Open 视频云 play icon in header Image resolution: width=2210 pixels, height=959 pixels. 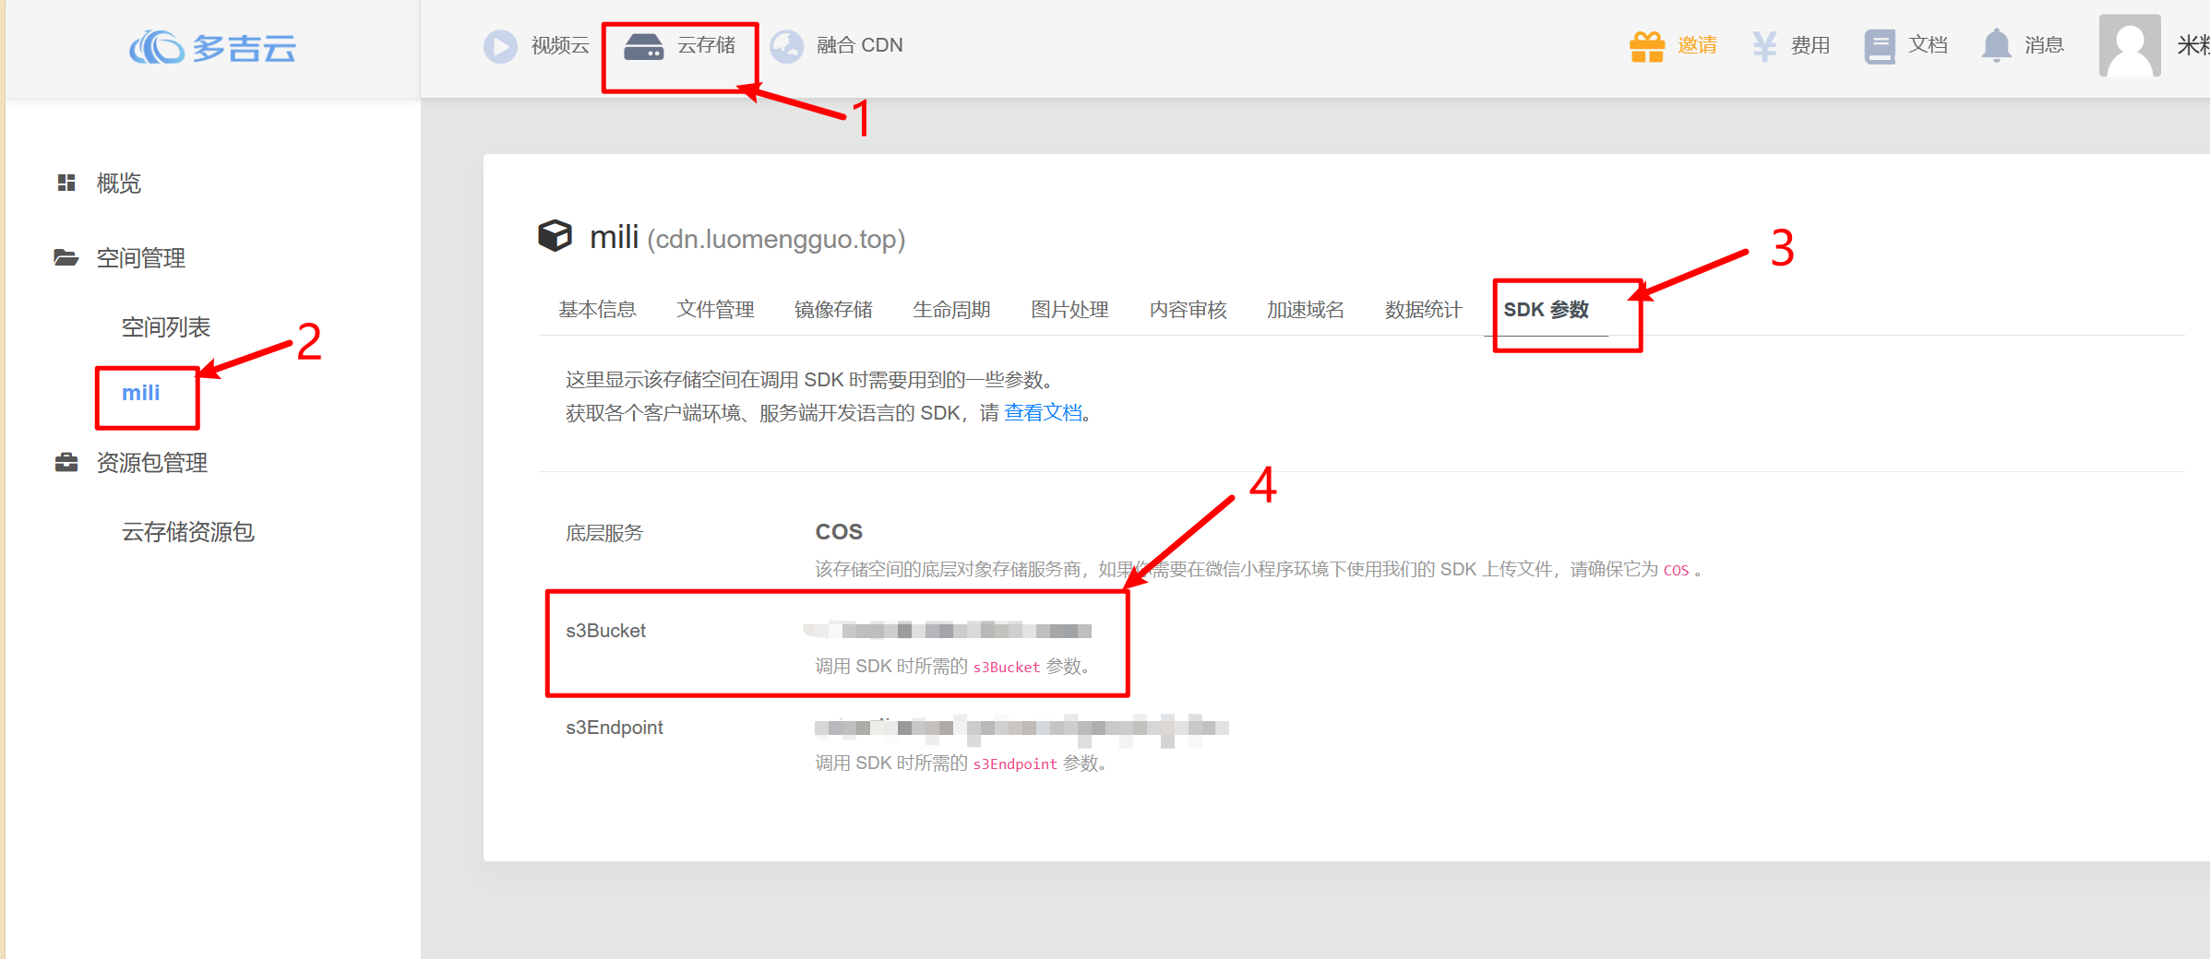click(500, 46)
